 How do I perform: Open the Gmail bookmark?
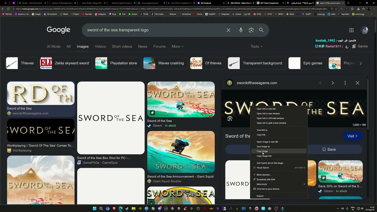[75, 14]
